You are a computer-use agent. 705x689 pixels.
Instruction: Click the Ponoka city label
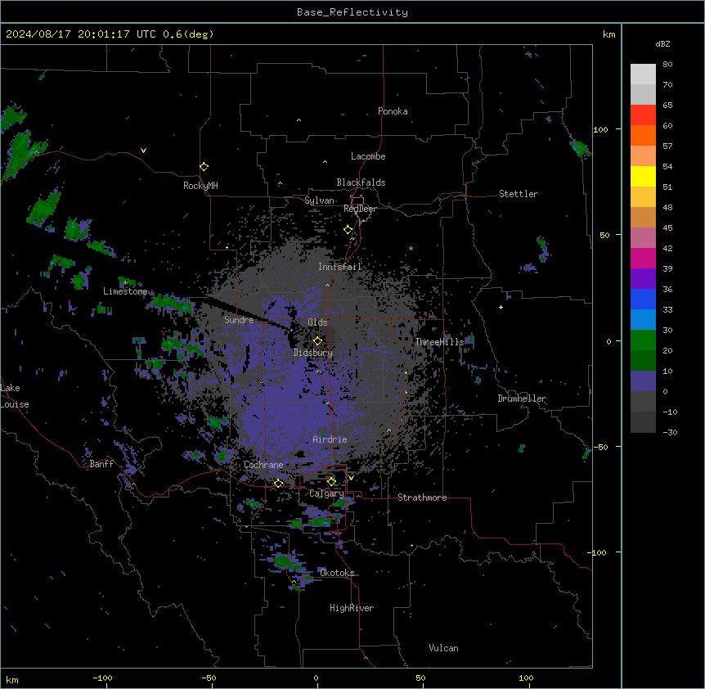[393, 111]
